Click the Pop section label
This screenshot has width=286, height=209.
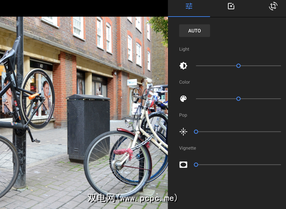click(x=183, y=115)
